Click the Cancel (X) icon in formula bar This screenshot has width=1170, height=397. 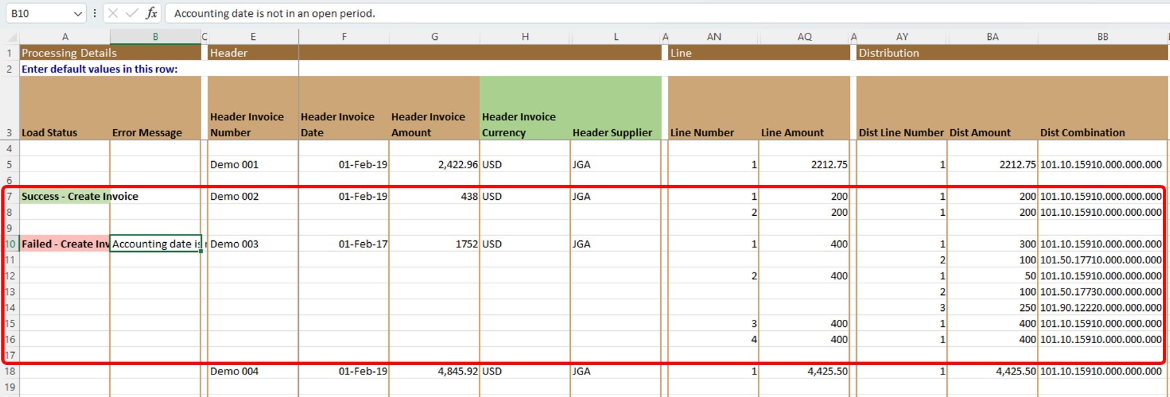coord(113,13)
